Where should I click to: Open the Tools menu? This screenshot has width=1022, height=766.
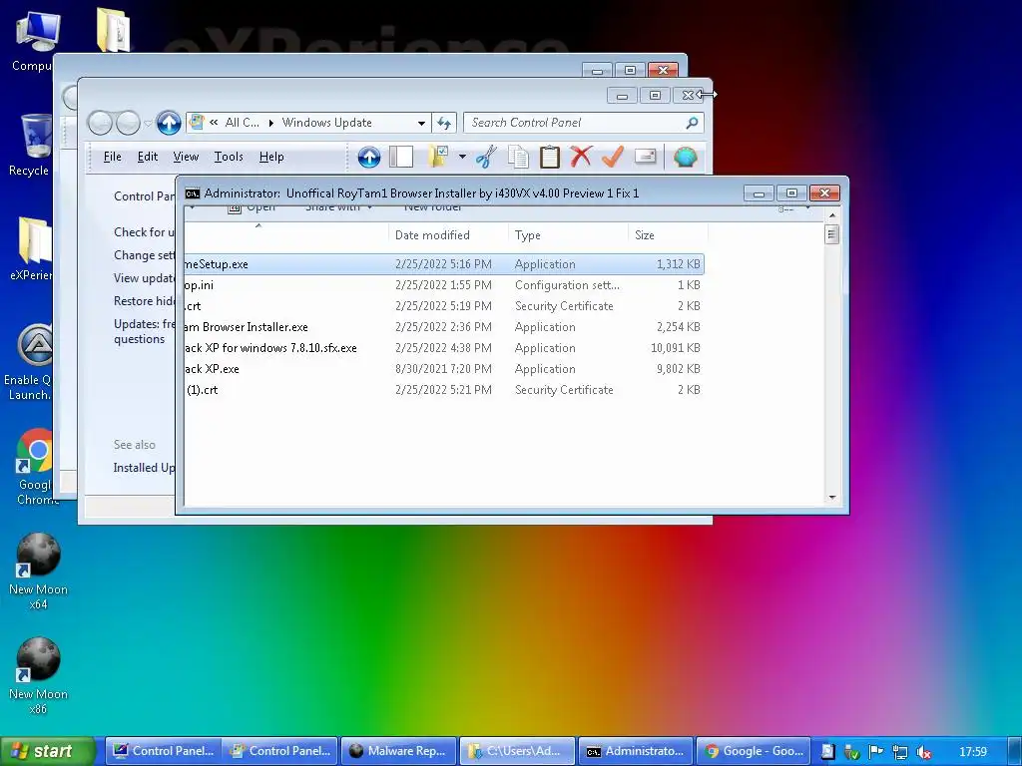229,157
